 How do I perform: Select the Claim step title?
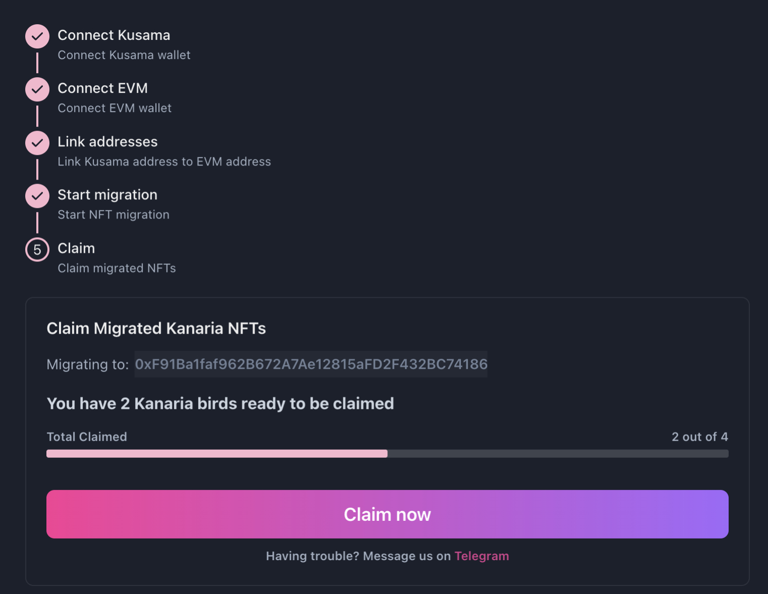click(x=76, y=248)
